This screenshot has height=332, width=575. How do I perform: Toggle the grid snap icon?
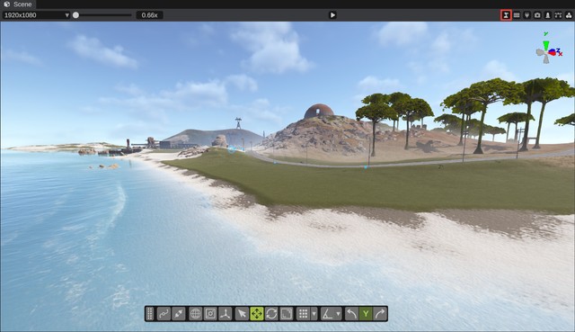304,314
